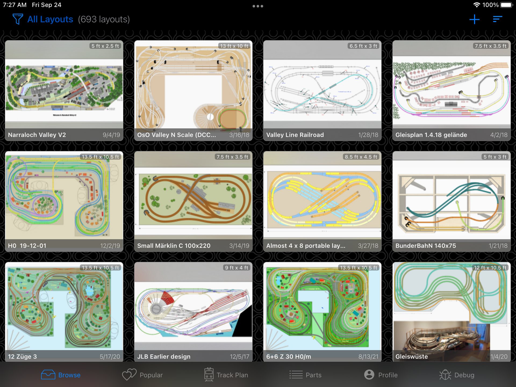Image resolution: width=516 pixels, height=387 pixels.
Task: Tap the three-dot multitasking indicator
Action: [258, 6]
